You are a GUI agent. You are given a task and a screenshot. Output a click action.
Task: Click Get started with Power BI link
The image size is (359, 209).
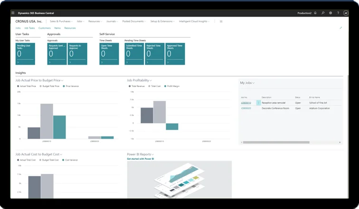click(x=141, y=159)
